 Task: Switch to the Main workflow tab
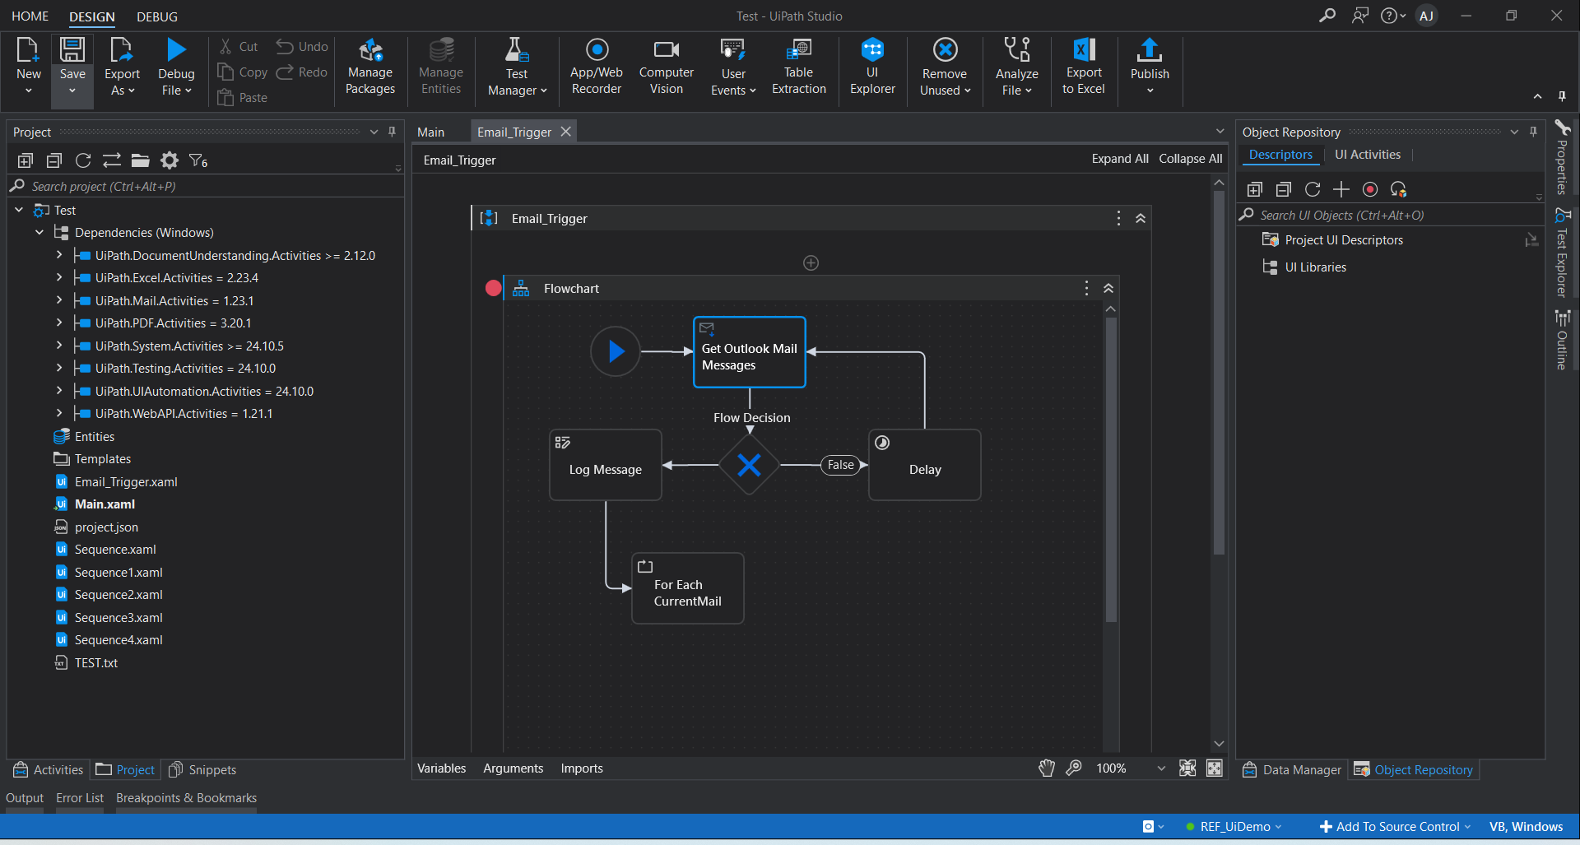tap(430, 132)
